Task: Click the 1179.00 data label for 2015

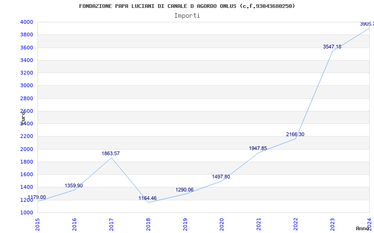Action: [x=37, y=197]
